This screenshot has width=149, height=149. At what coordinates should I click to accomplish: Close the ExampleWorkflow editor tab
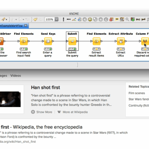[x=26, y=25]
